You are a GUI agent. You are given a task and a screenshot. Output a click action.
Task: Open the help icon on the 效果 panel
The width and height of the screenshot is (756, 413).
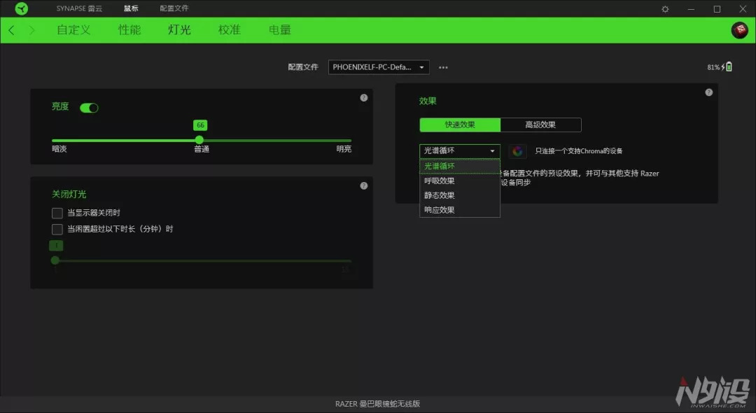708,92
